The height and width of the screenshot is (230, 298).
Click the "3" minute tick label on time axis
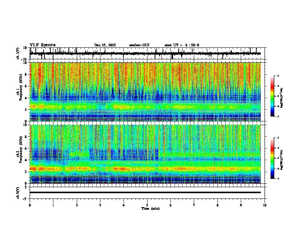click(100, 205)
